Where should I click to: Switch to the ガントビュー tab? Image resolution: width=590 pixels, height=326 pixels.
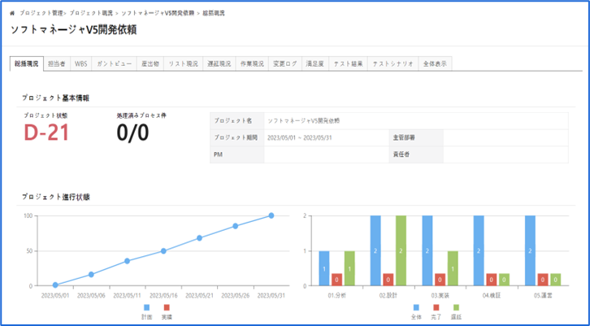[x=115, y=63]
